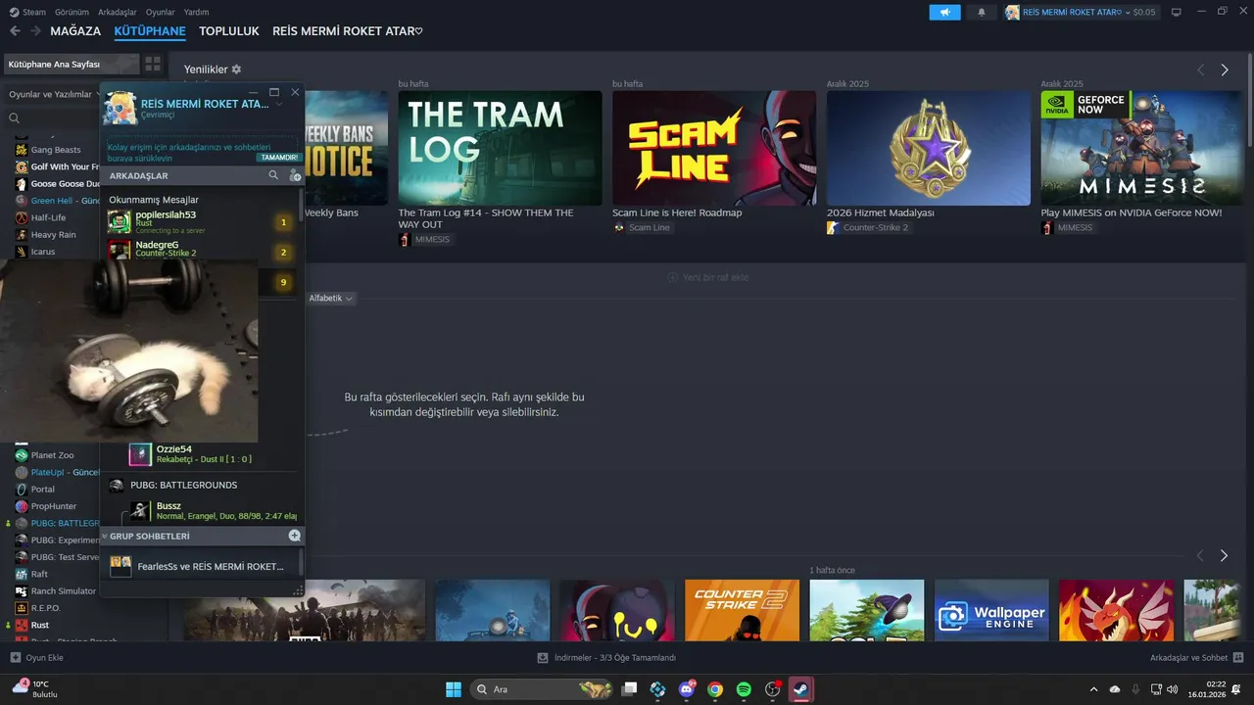Switch to the TOPLULUK tab
1254x705 pixels.
229,31
